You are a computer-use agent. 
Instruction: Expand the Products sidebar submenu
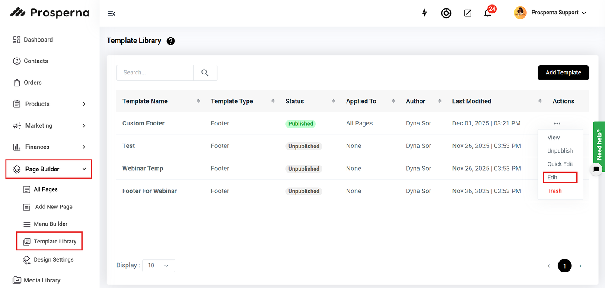coord(84,104)
